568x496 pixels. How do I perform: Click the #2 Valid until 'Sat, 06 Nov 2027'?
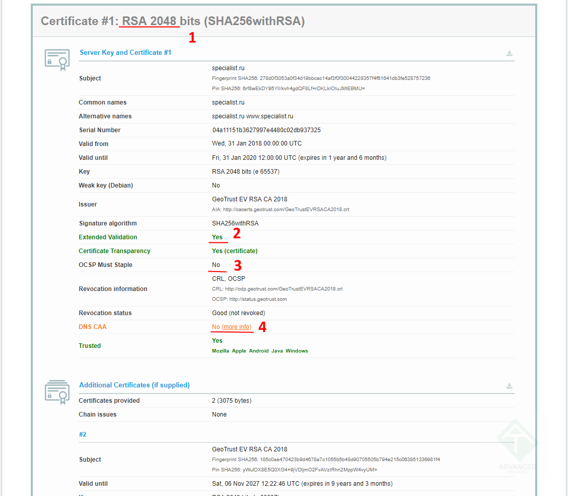point(302,484)
